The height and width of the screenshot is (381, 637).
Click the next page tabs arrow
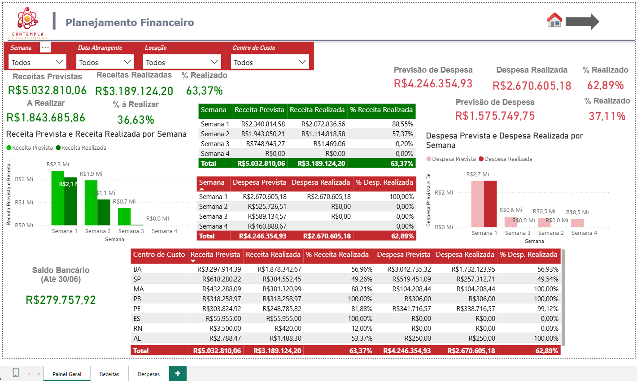39,373
